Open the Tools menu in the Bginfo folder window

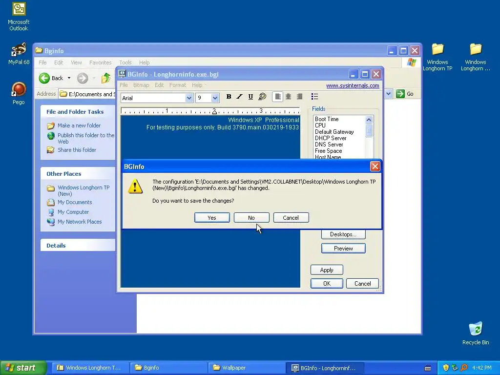(x=125, y=62)
